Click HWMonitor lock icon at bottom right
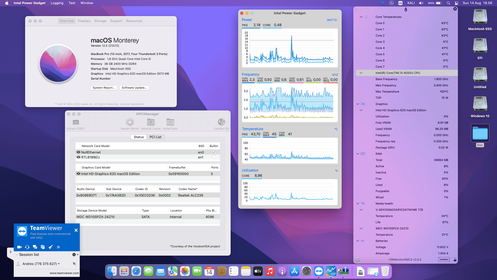497x280 pixels. point(455,260)
